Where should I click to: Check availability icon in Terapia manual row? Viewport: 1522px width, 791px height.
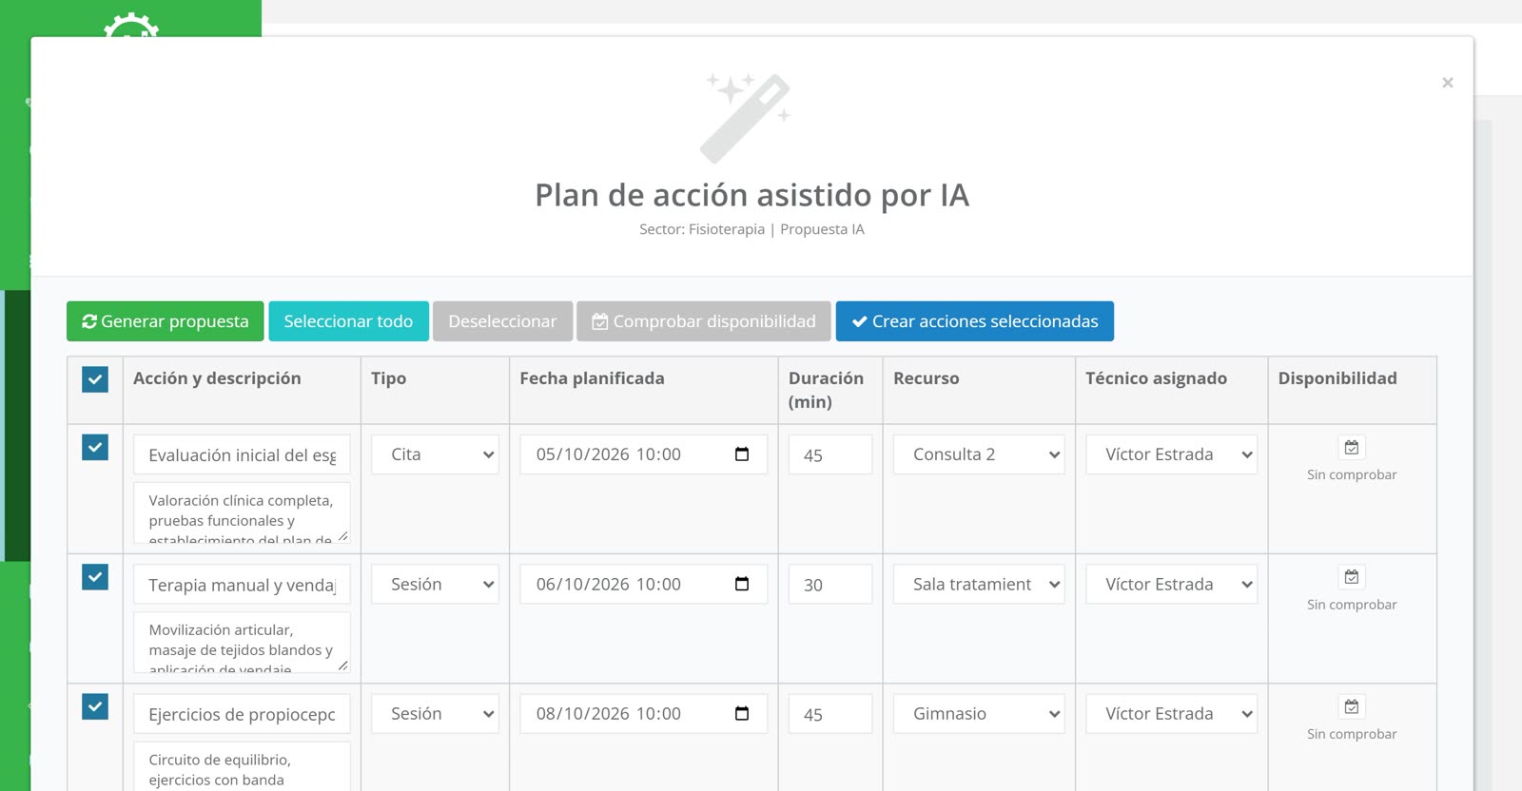click(1352, 577)
